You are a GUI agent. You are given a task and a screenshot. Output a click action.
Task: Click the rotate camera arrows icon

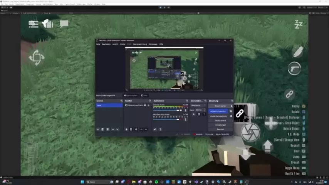[37, 57]
